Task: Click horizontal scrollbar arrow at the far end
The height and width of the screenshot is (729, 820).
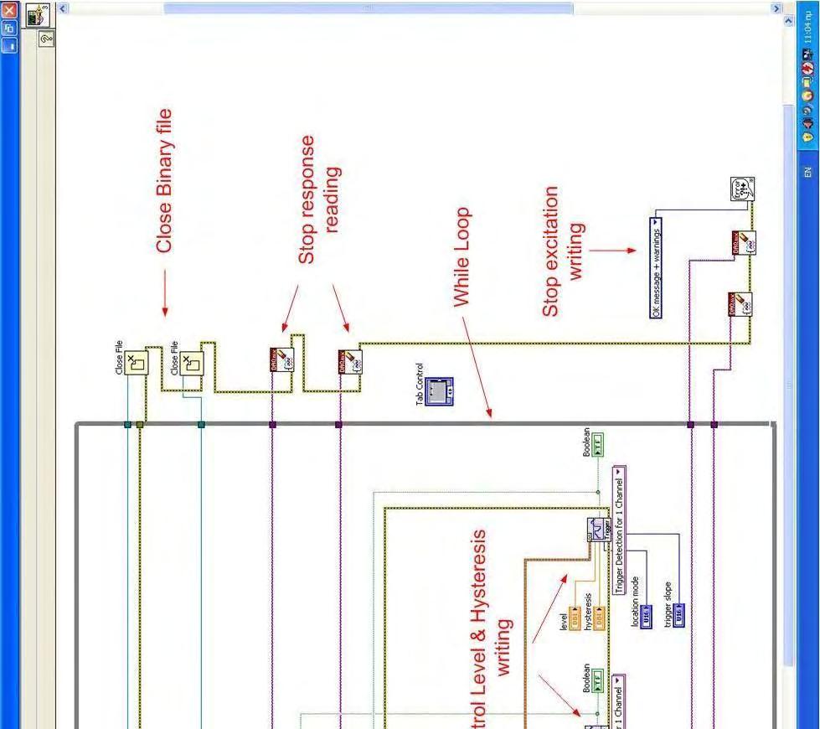Action: (x=776, y=8)
